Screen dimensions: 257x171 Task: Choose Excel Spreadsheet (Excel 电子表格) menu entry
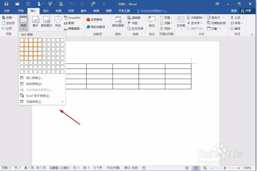(x=42, y=96)
